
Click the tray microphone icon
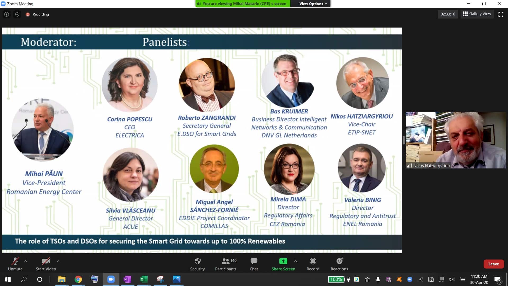coord(378,279)
